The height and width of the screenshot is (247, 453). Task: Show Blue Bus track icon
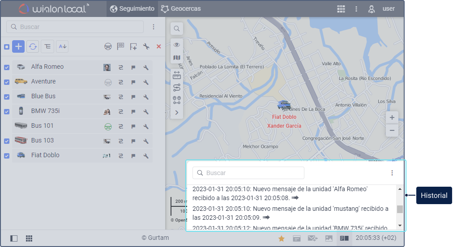pos(121,97)
